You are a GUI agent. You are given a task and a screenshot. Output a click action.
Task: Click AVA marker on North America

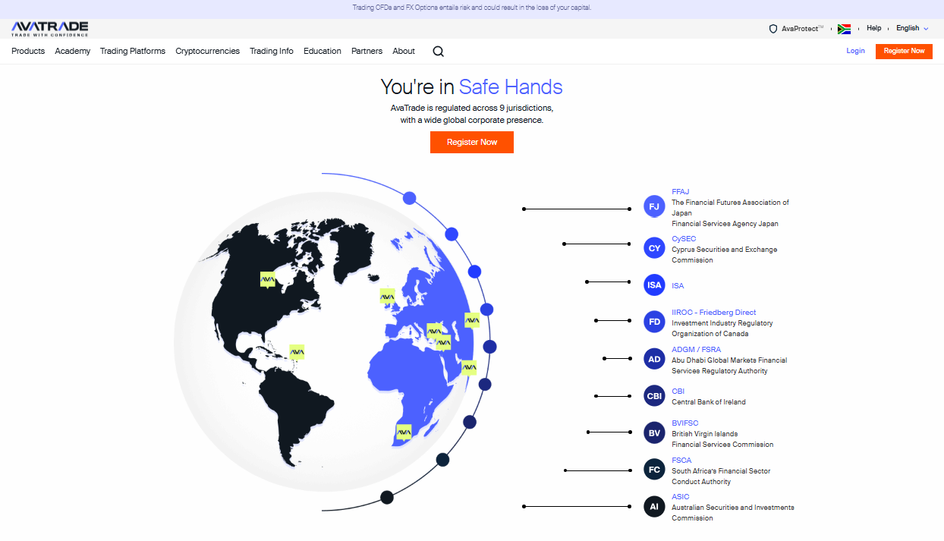coord(268,279)
